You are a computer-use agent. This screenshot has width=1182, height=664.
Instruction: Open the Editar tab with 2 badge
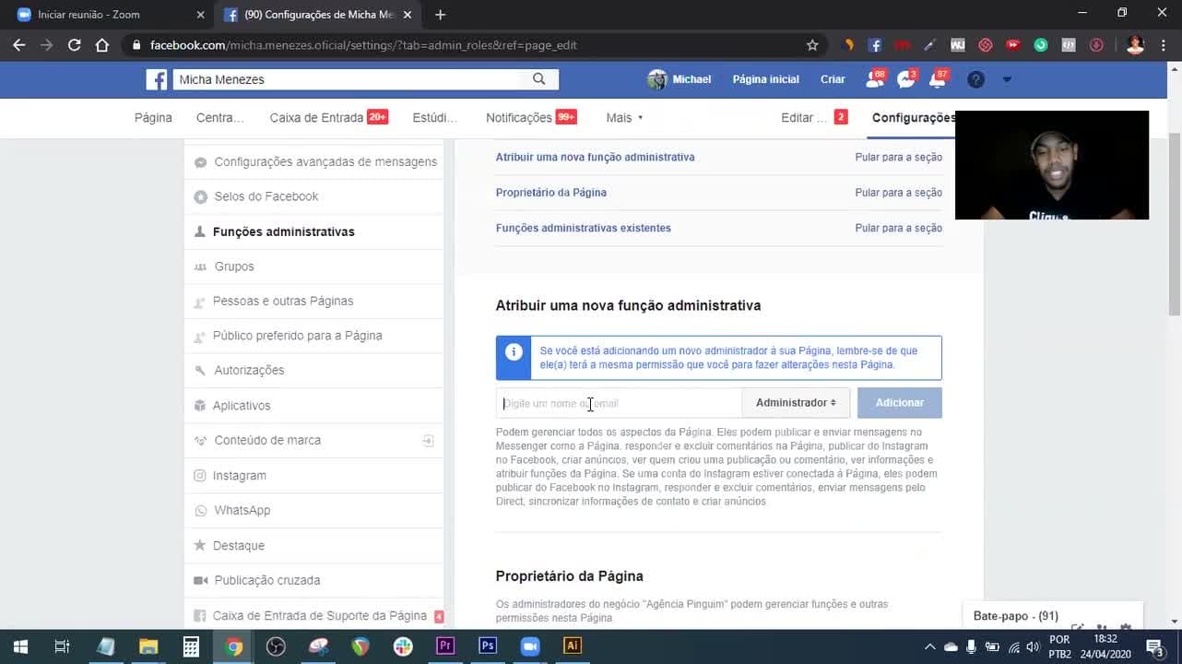[x=814, y=118]
